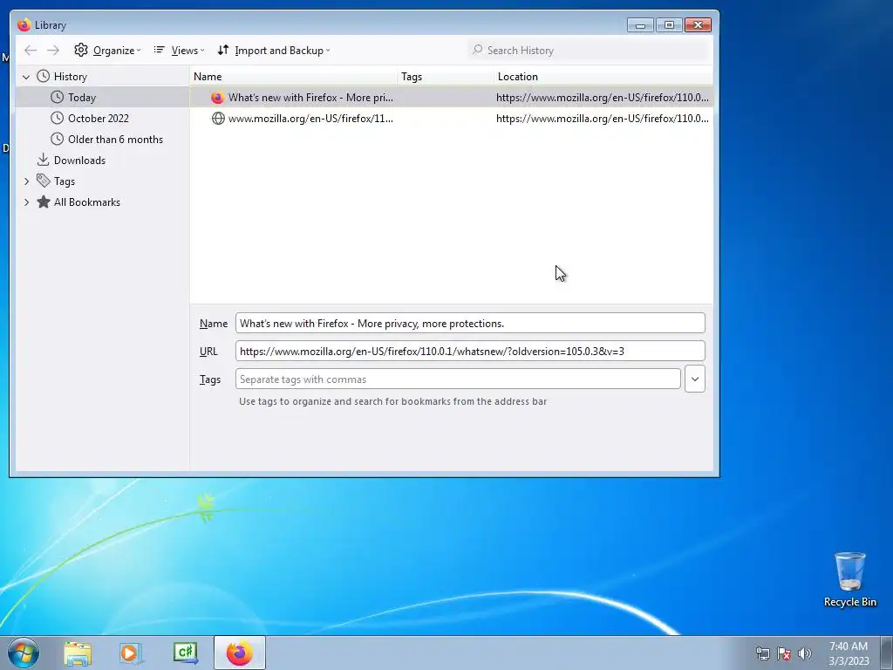Click the Action Center flag tray icon

coord(784,653)
